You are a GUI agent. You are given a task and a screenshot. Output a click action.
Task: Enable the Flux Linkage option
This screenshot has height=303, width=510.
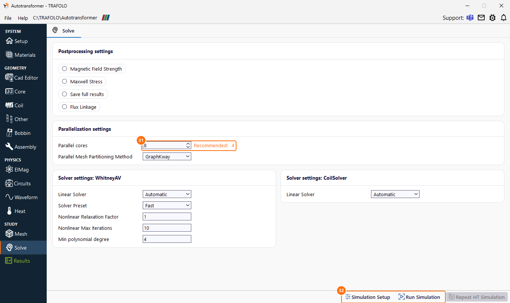pyautogui.click(x=79, y=107)
